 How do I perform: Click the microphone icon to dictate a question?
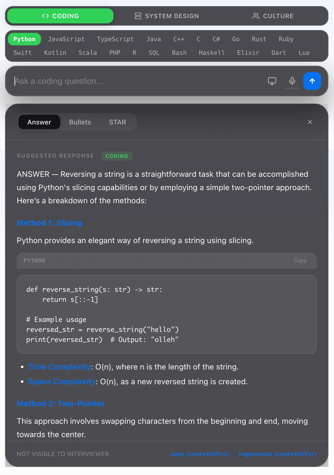click(x=292, y=81)
